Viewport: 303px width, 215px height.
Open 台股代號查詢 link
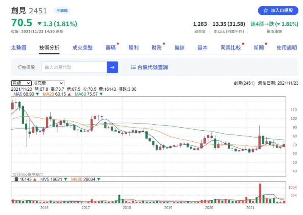pos(153,67)
